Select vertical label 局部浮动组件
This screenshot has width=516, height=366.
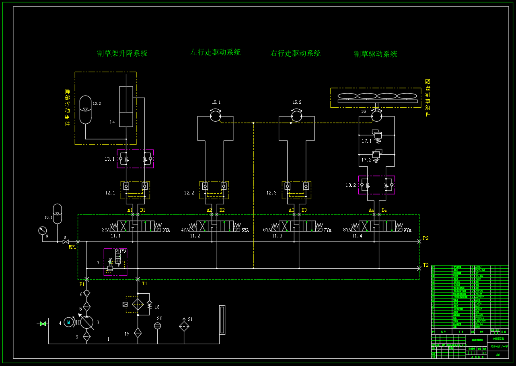point(67,108)
